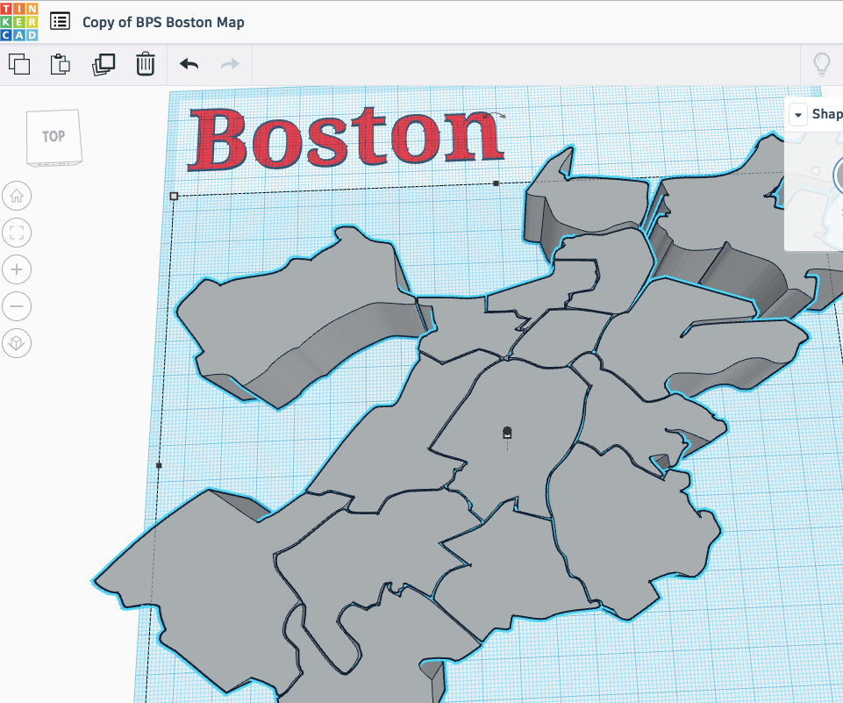The image size is (843, 703).
Task: Zoom out using the minus control
Action: tap(17, 306)
